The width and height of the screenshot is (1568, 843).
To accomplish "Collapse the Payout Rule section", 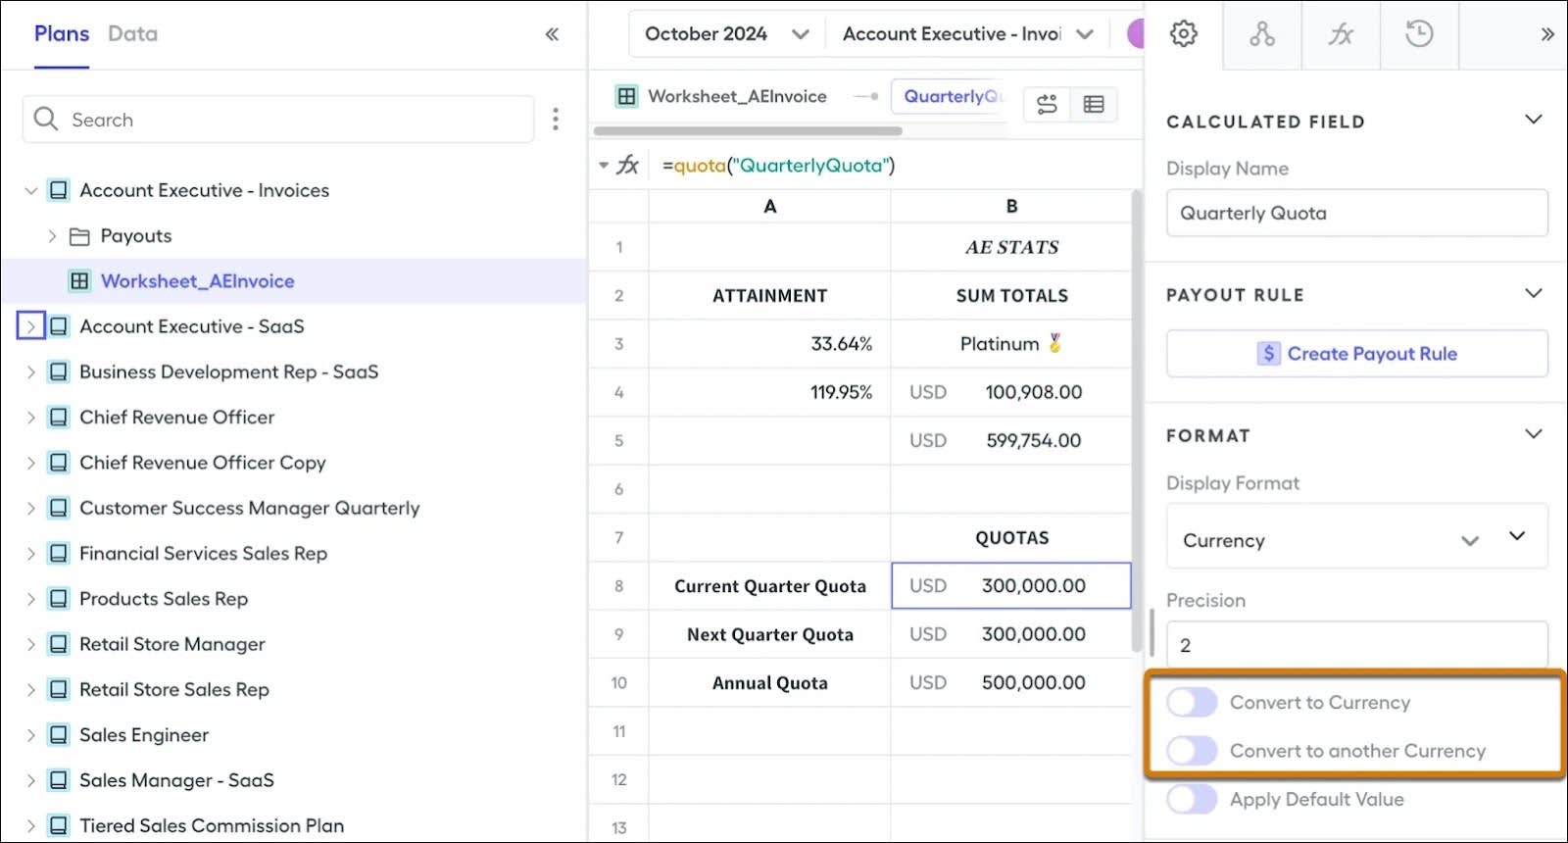I will pos(1534,293).
